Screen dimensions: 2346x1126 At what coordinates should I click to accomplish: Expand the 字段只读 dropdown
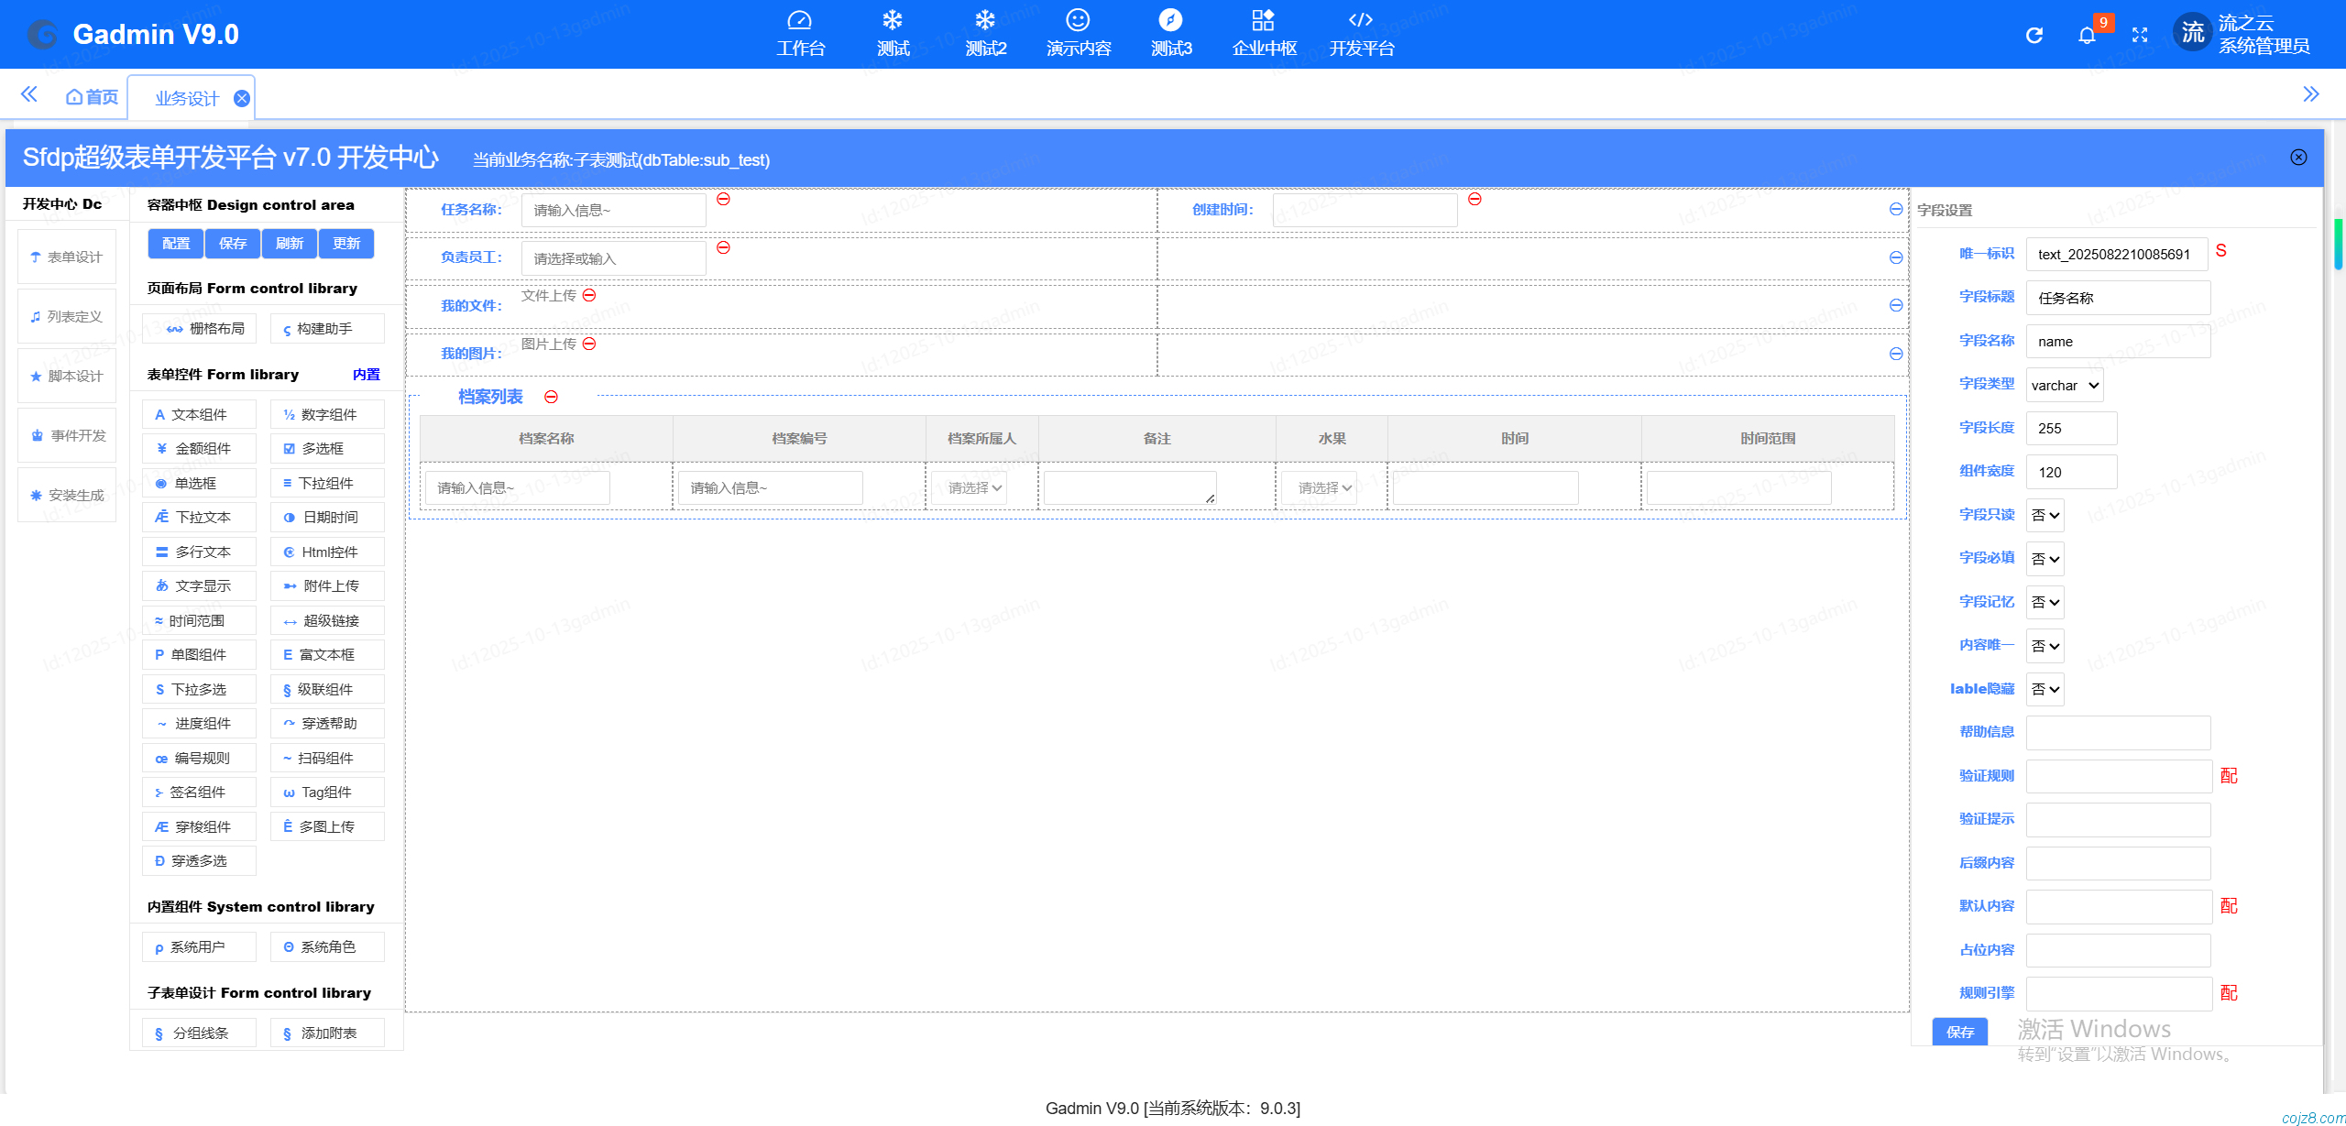pos(2045,515)
